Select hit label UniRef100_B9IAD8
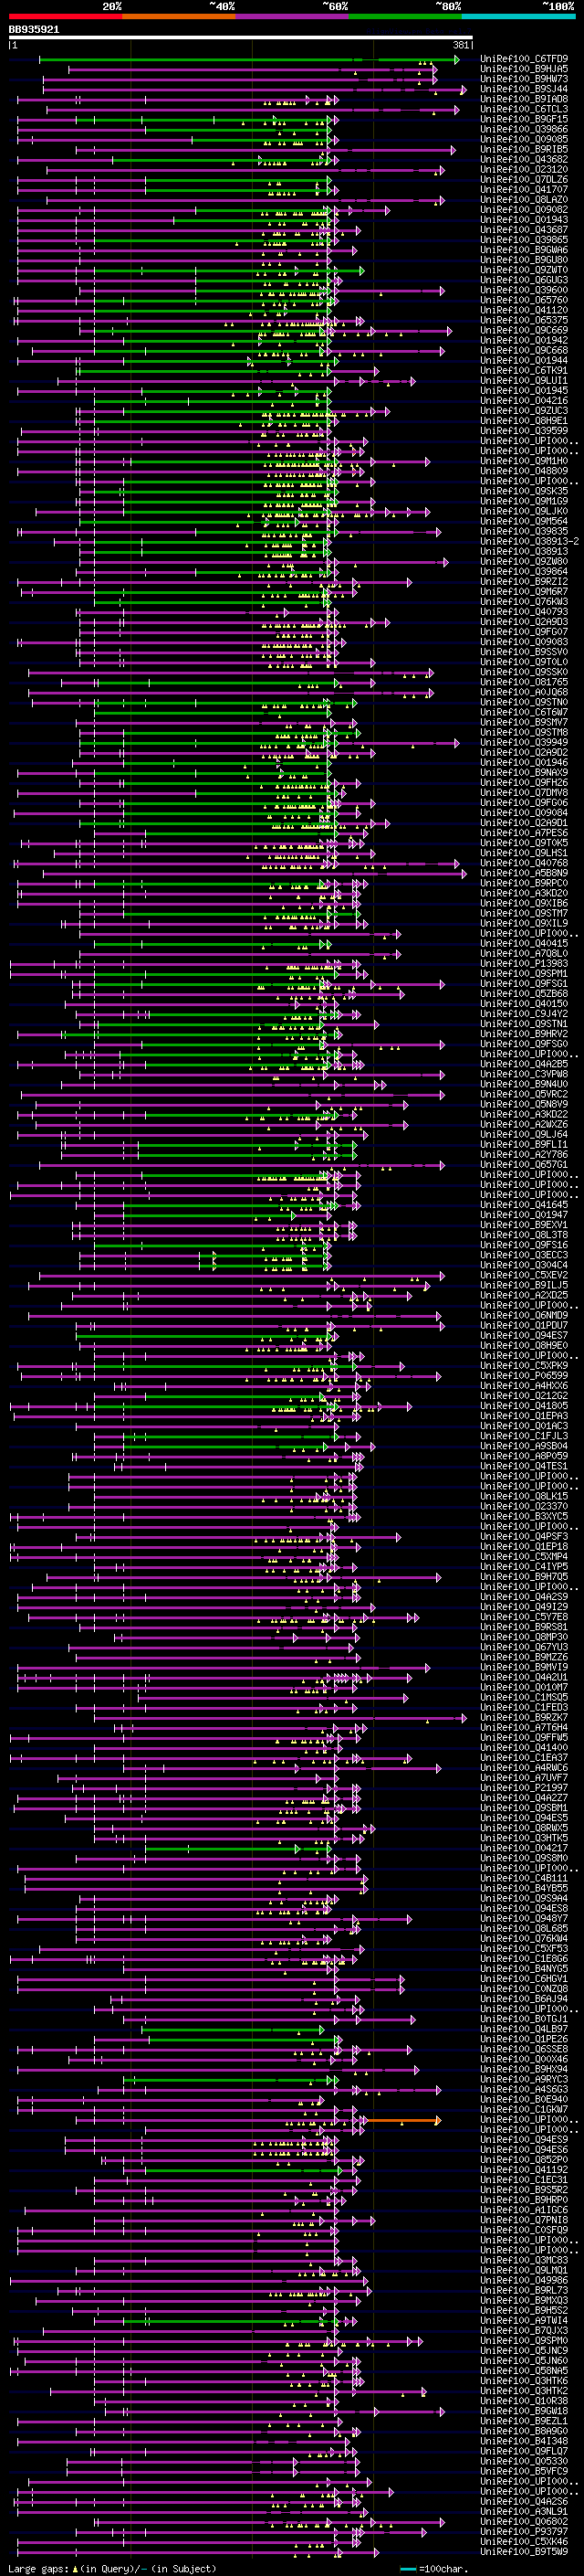This screenshot has width=584, height=2576. pos(524,99)
